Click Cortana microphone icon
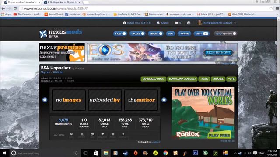 tap(76, 153)
